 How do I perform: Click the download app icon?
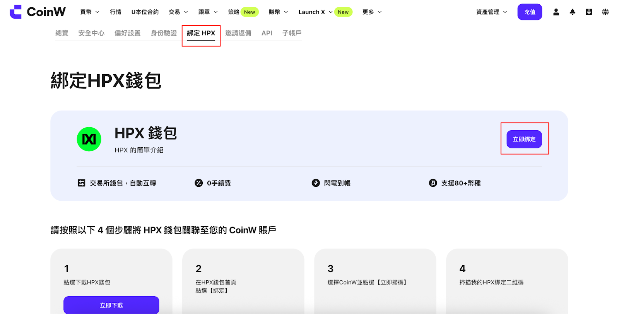point(589,12)
